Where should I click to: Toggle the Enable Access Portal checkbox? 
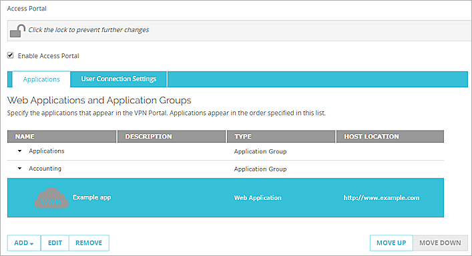11,55
